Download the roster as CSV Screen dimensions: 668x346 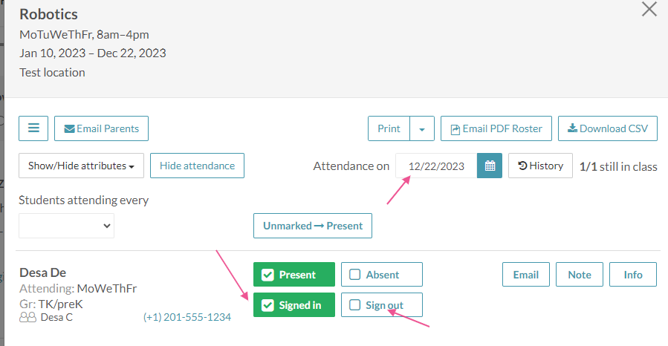608,128
